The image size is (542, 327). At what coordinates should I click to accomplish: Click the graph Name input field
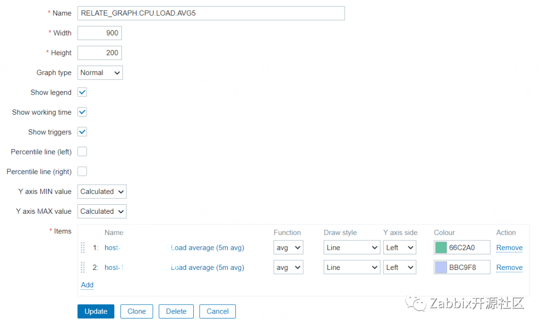211,13
